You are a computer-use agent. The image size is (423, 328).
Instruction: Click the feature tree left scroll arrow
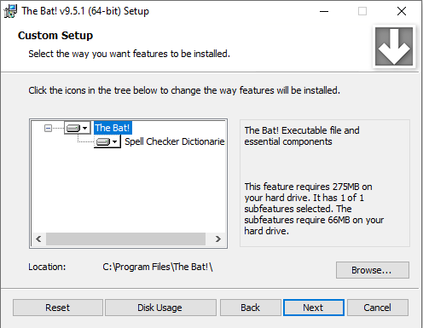[x=39, y=239]
